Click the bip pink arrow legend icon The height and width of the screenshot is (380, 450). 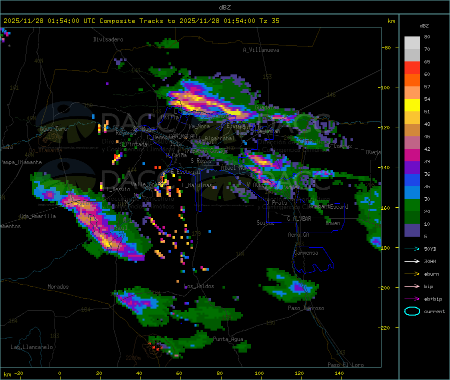[x=412, y=286]
